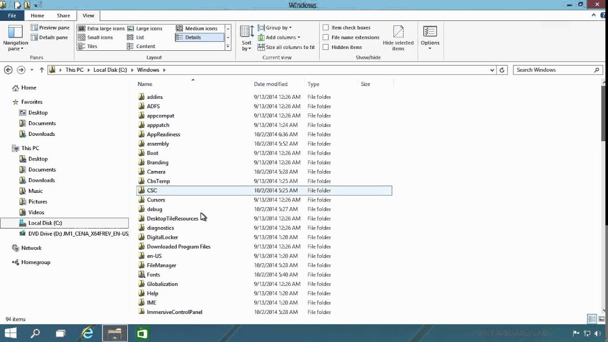Viewport: 608px width, 342px height.
Task: Open the Add columns dropdown
Action: [279, 38]
